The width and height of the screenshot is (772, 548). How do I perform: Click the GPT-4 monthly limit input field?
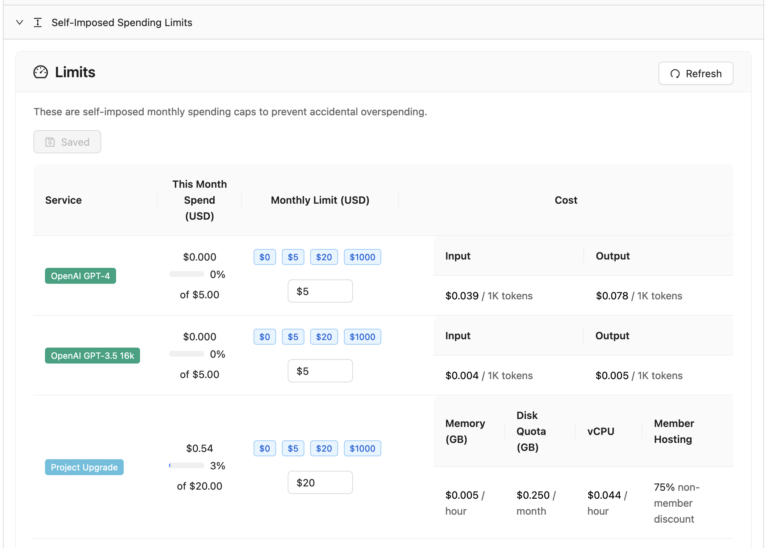(x=320, y=291)
